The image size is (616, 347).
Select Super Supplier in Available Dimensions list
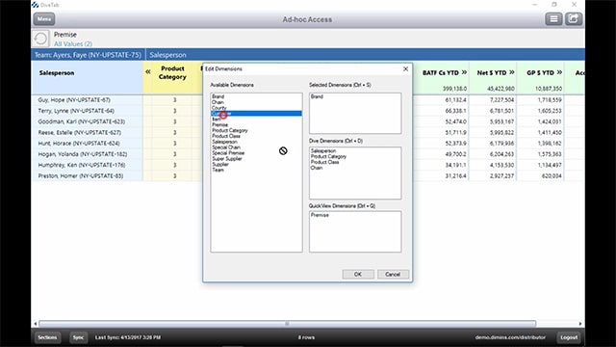[227, 158]
